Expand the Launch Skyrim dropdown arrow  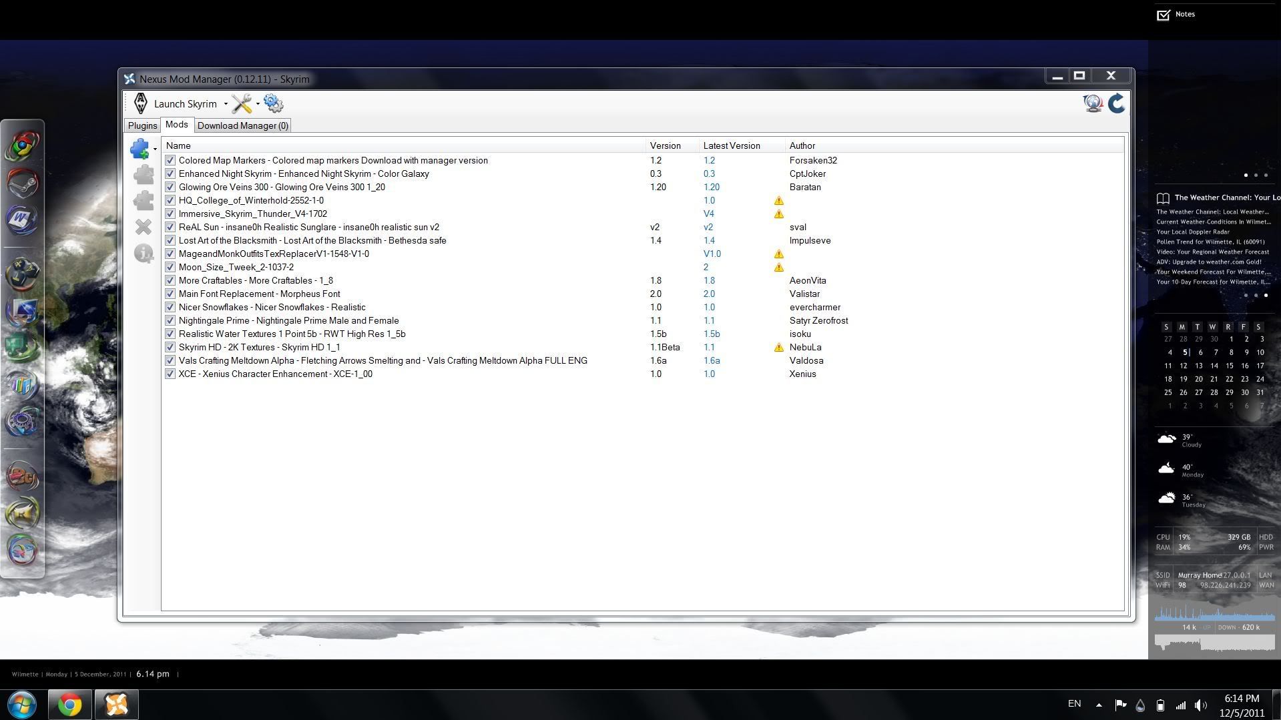pyautogui.click(x=226, y=104)
